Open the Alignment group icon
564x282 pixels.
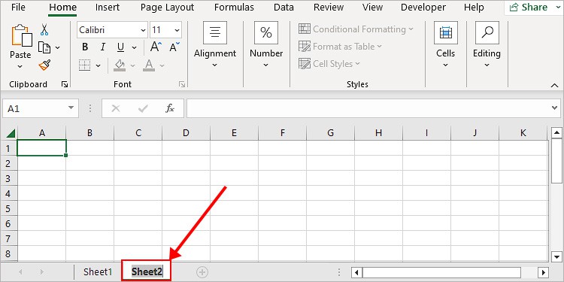tap(215, 33)
